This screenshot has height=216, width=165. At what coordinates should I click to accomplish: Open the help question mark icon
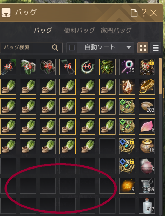pos(144,13)
